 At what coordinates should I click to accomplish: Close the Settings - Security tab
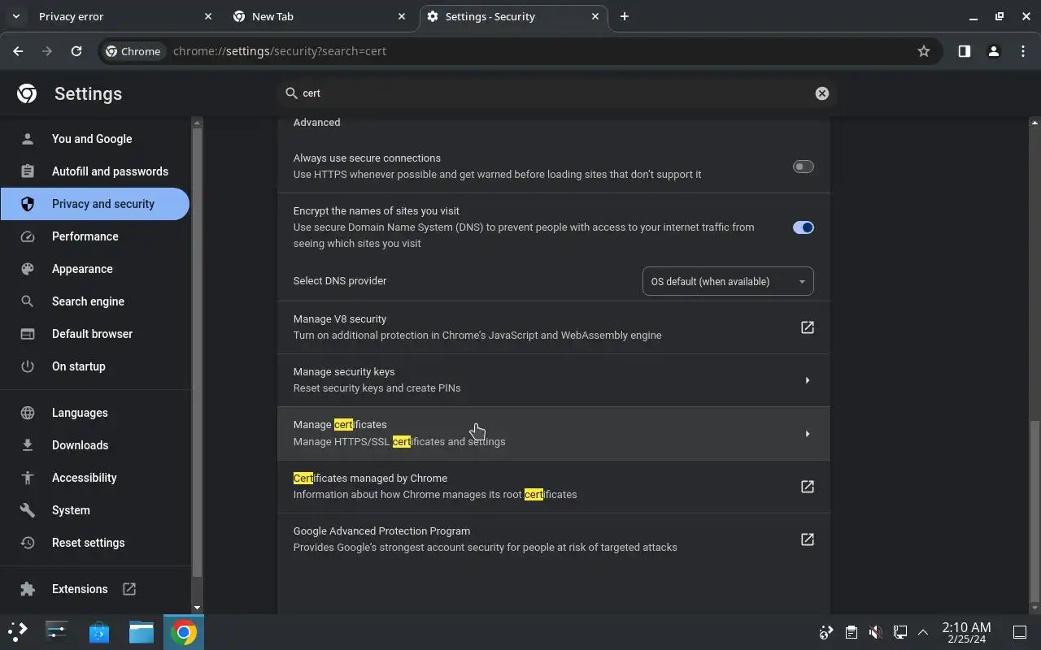point(595,16)
